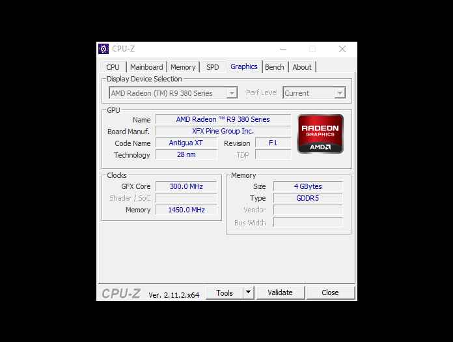This screenshot has width=453, height=342.
Task: Click the Ver. 2.11.2.x64 version text
Action: pyautogui.click(x=174, y=295)
